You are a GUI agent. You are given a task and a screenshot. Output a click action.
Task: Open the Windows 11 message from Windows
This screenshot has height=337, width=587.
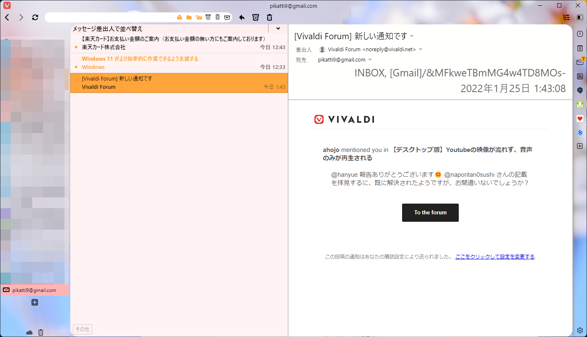pos(179,63)
